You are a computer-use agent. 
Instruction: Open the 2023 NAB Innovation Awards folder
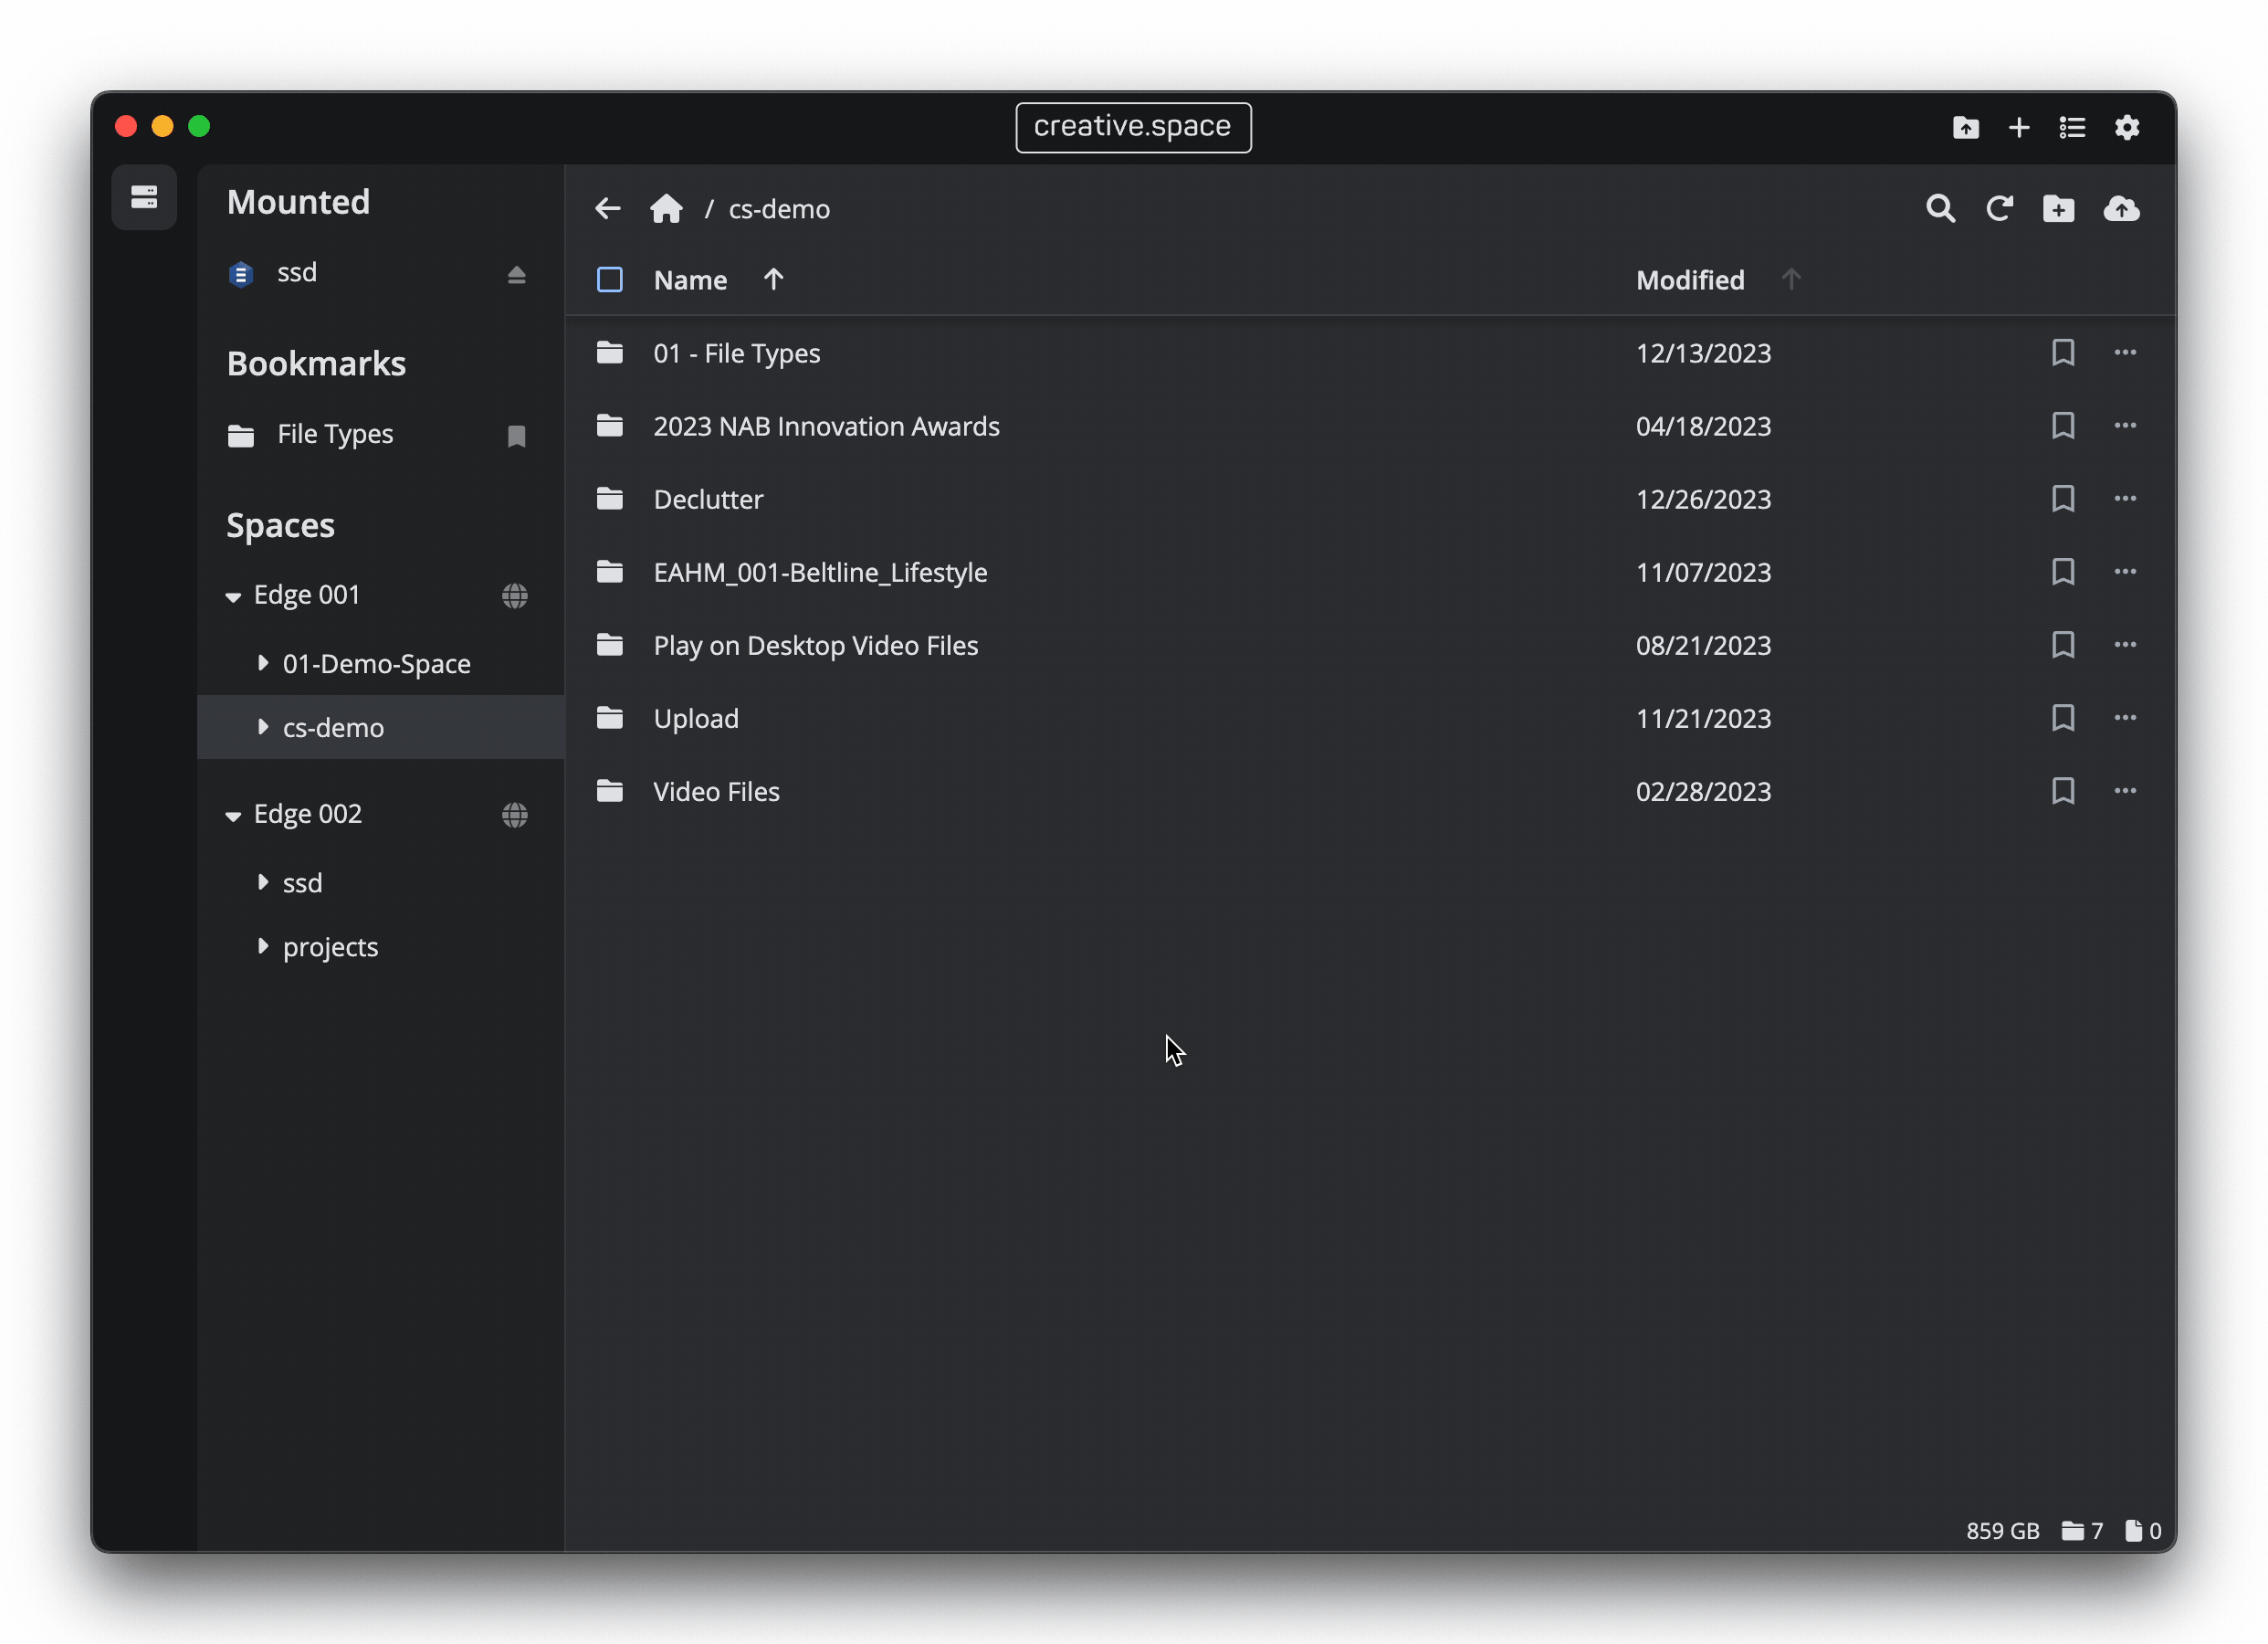tap(826, 427)
